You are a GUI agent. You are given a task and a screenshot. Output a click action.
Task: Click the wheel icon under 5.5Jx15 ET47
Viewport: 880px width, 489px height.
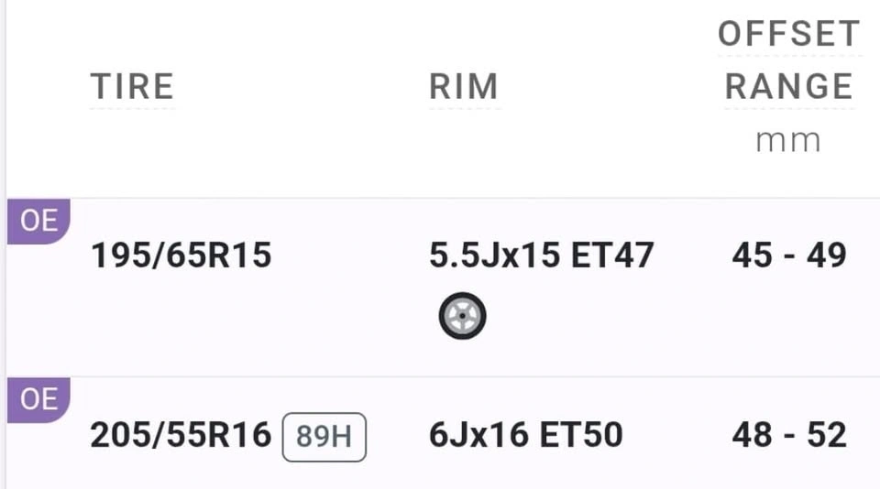(x=462, y=316)
